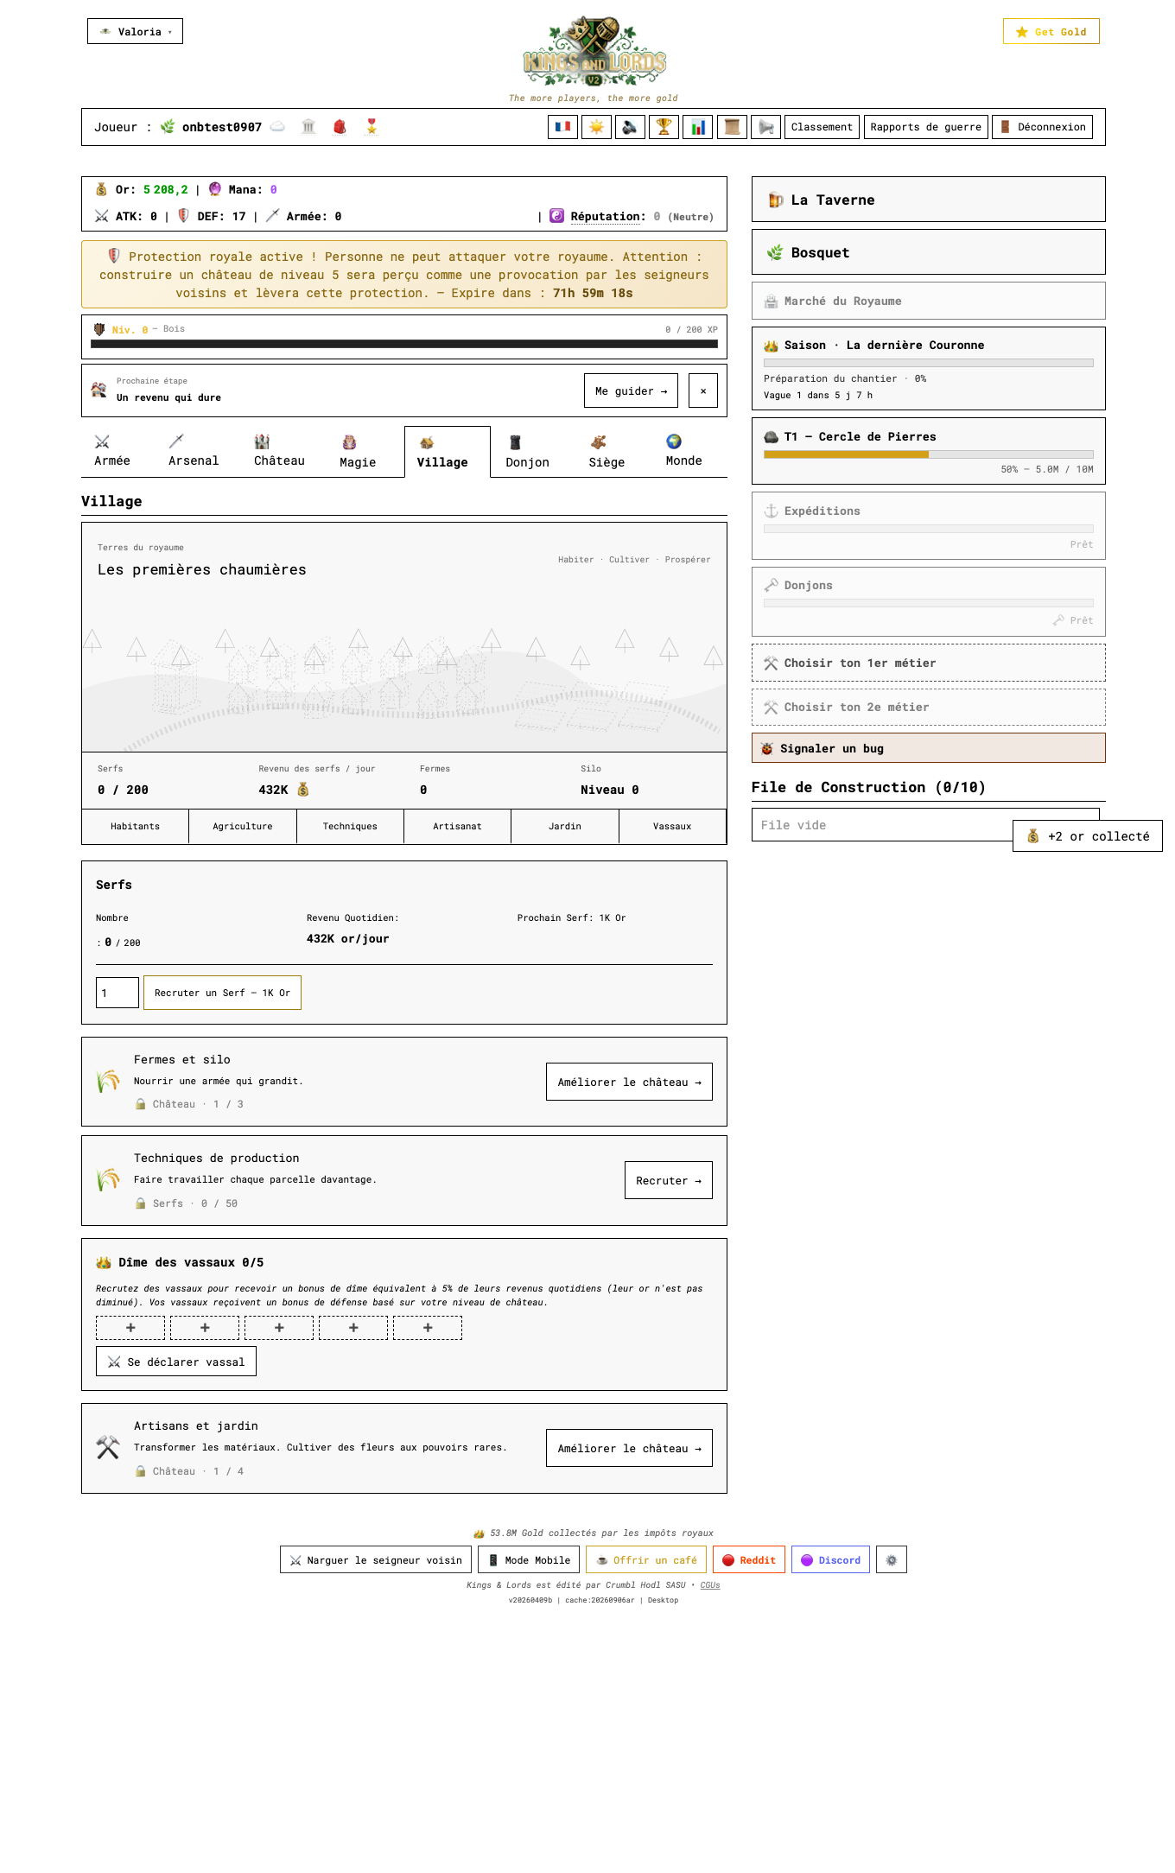Switch to the Armée tab
The width and height of the screenshot is (1175, 1873).
point(112,451)
